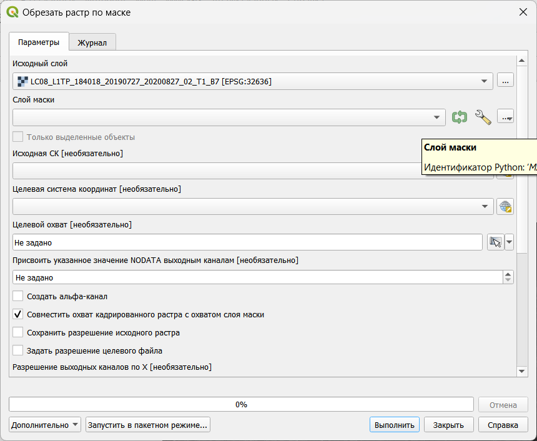Click the iterate-over-layer green arrows icon
The width and height of the screenshot is (537, 441).
click(460, 117)
